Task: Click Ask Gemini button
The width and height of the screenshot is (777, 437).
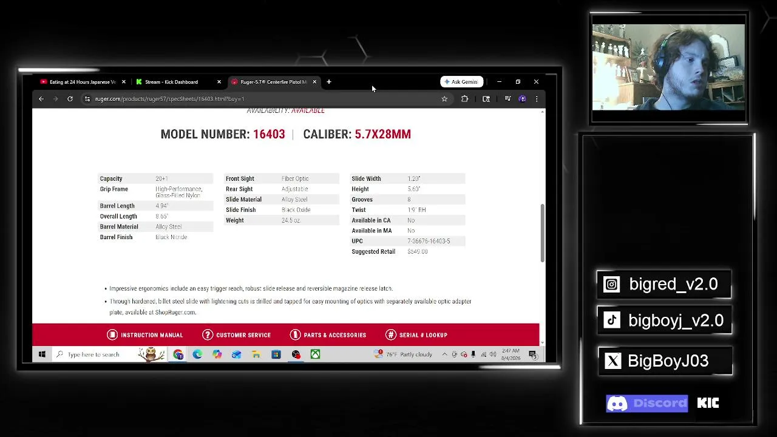Action: (461, 82)
